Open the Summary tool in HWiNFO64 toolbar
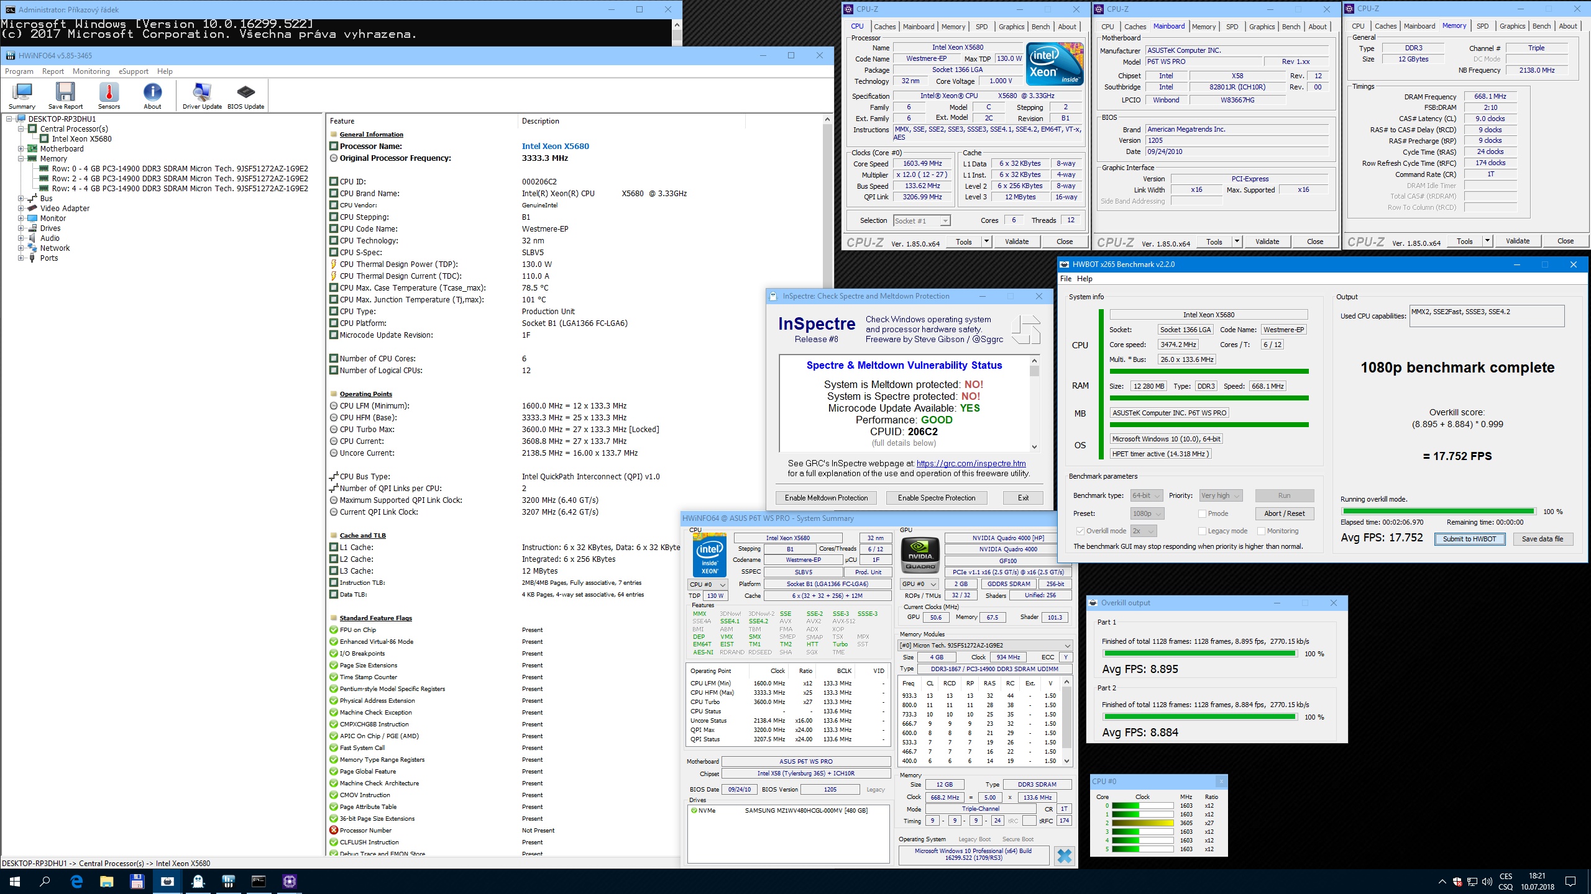The height and width of the screenshot is (894, 1591). 22,96
